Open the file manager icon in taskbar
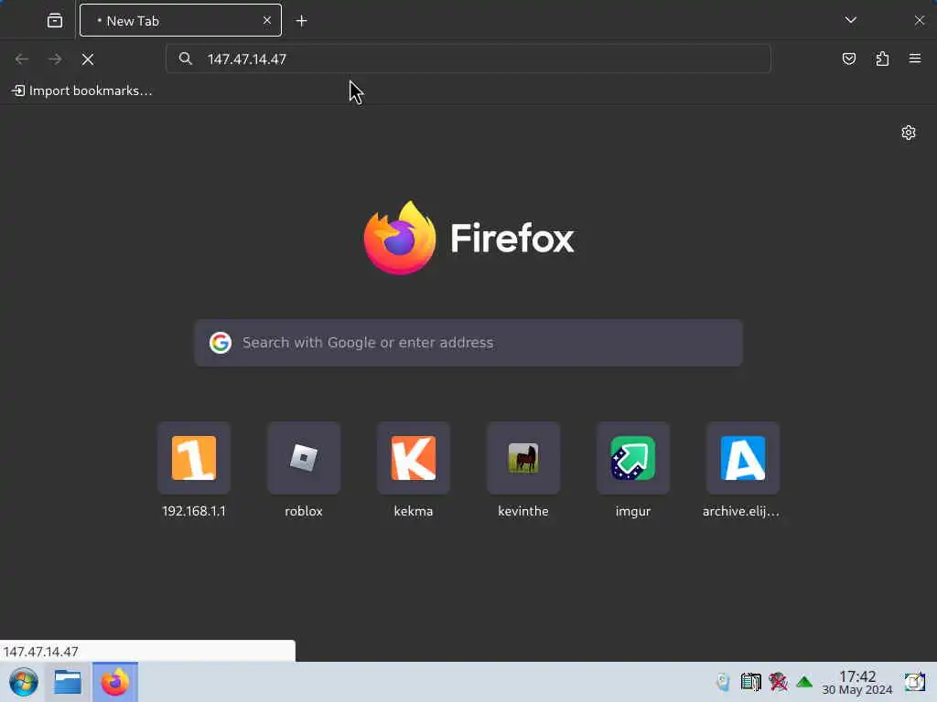 coord(68,682)
